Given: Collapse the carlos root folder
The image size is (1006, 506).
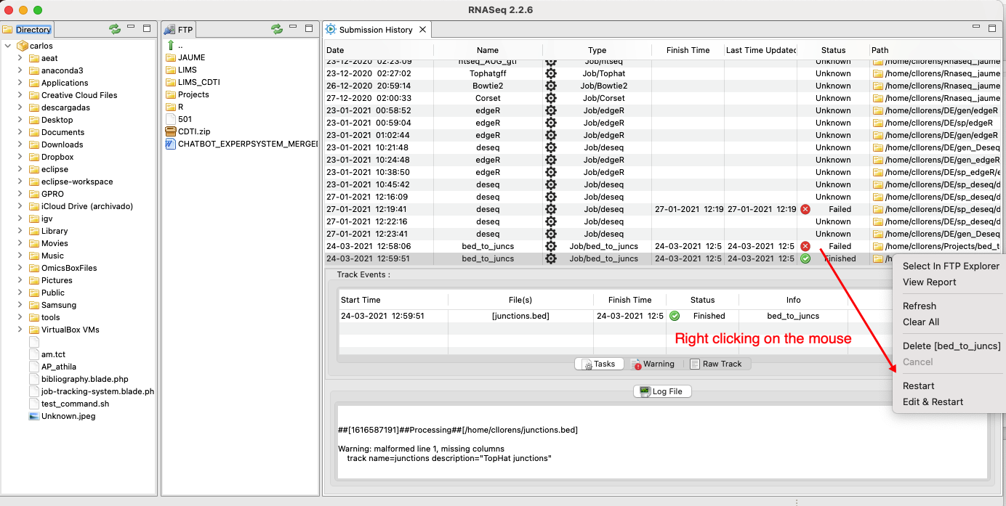Looking at the screenshot, I should point(8,46).
